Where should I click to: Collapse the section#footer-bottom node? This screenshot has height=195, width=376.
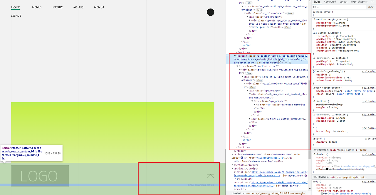coord(235,56)
